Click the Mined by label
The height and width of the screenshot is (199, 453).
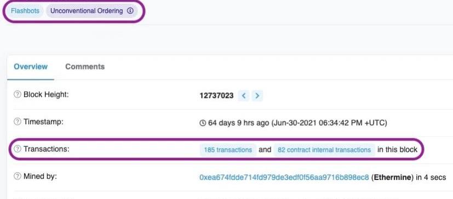[x=40, y=176]
